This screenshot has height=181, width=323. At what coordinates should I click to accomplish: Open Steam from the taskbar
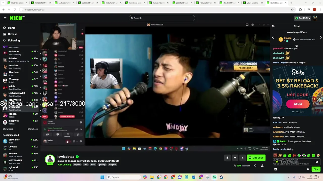[221, 177]
